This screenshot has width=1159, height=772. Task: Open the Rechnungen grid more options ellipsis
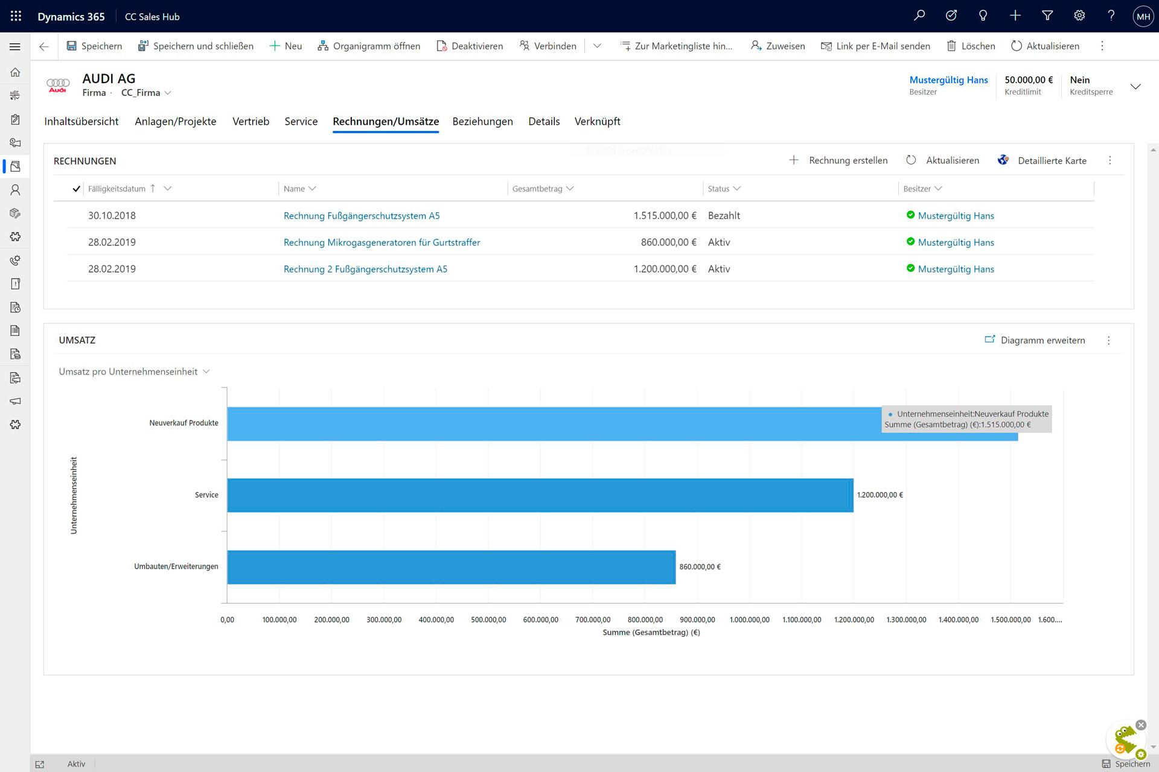1110,160
